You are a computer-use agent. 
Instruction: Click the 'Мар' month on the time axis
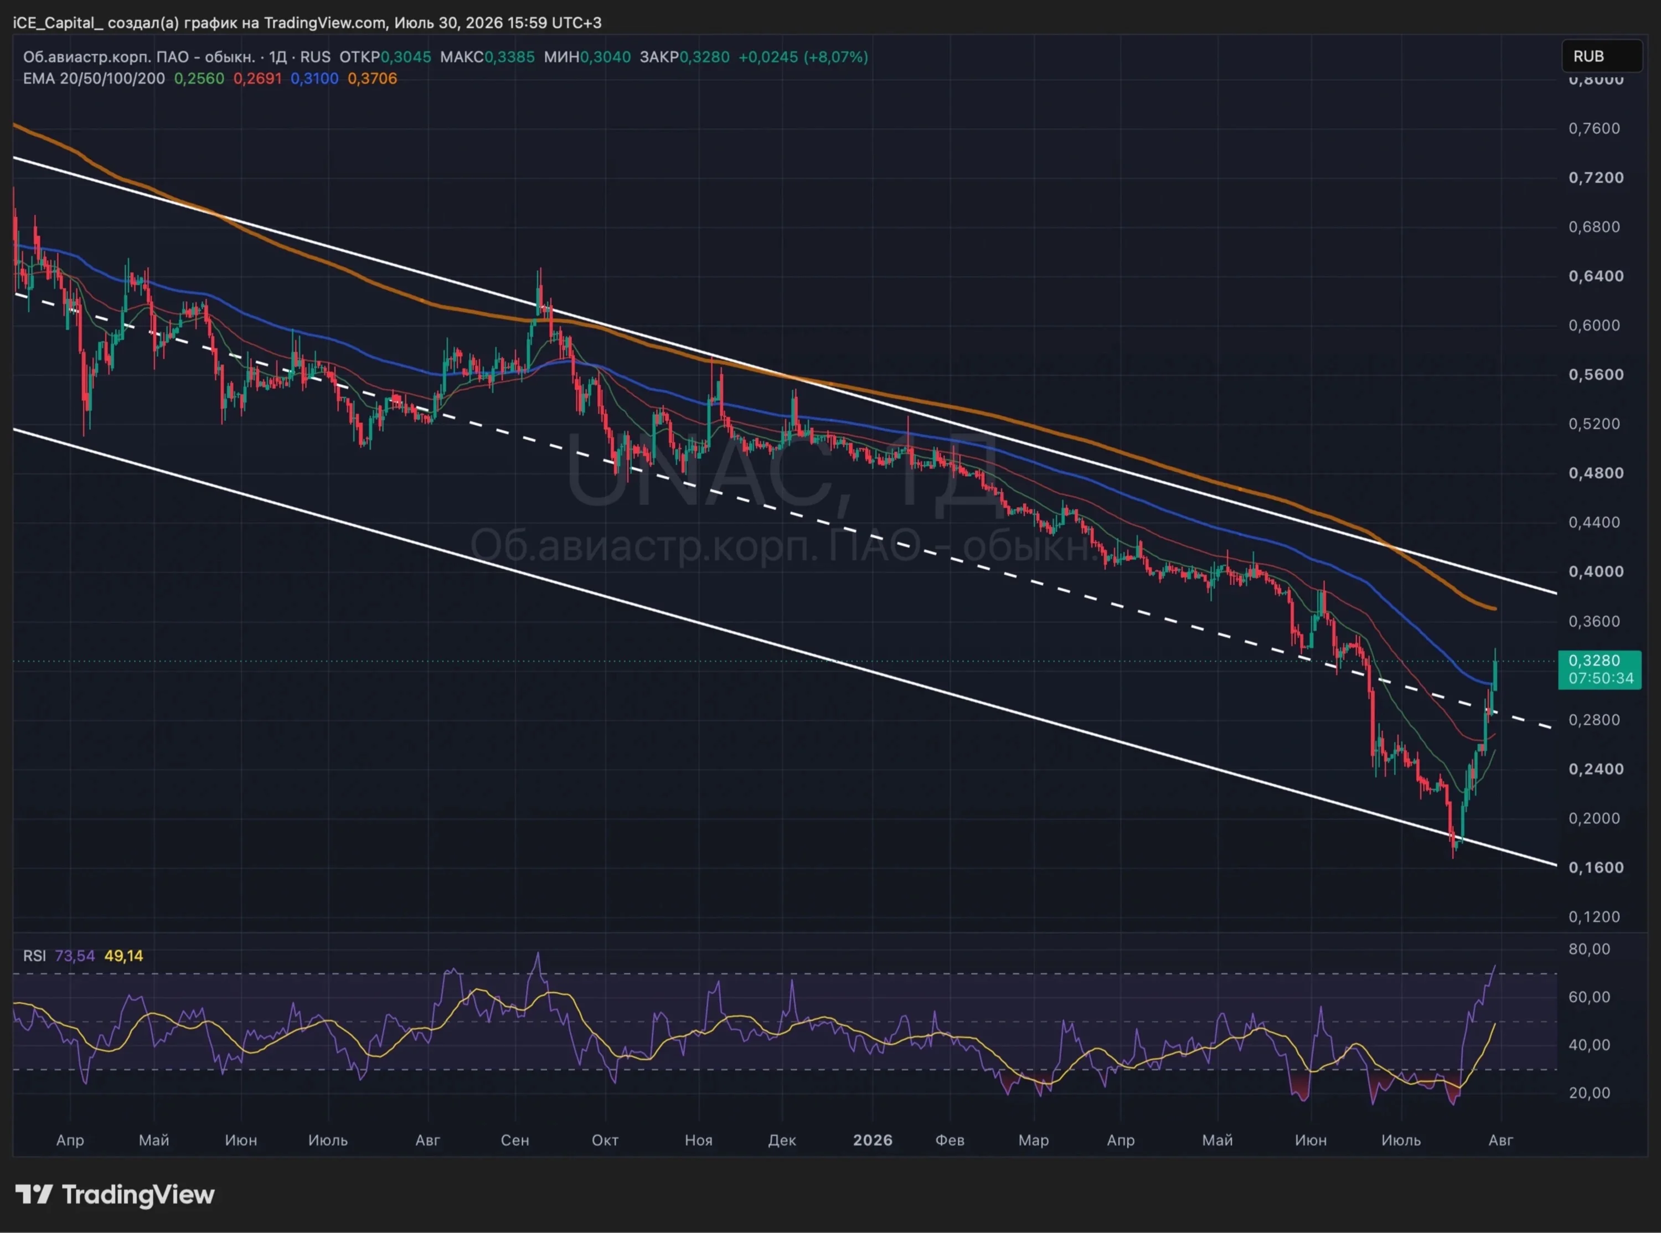(x=1034, y=1141)
